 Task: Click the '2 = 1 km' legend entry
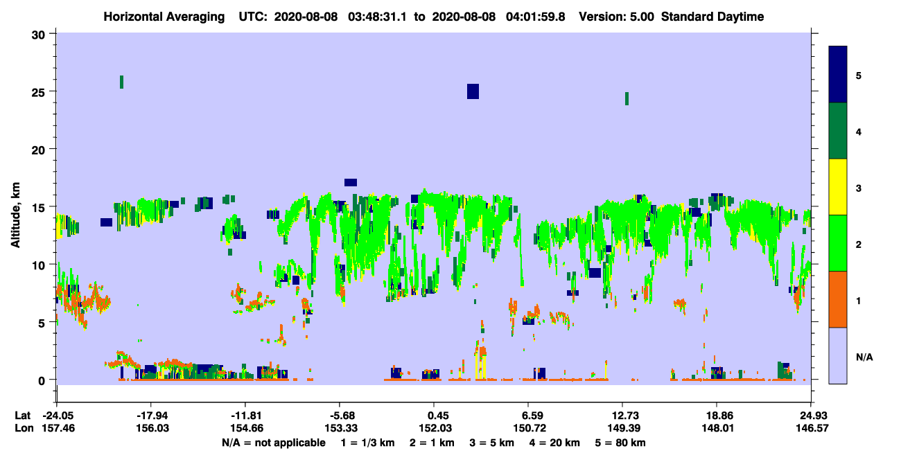[x=432, y=443]
